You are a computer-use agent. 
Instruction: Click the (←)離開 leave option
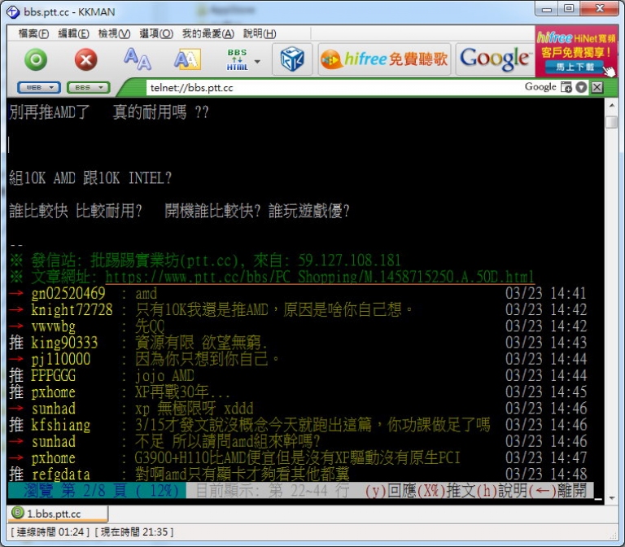pyautogui.click(x=557, y=491)
